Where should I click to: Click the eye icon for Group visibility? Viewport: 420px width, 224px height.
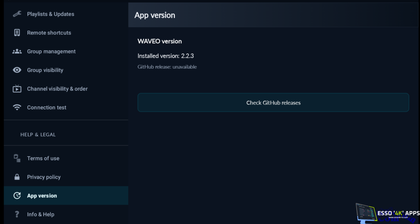[17, 70]
